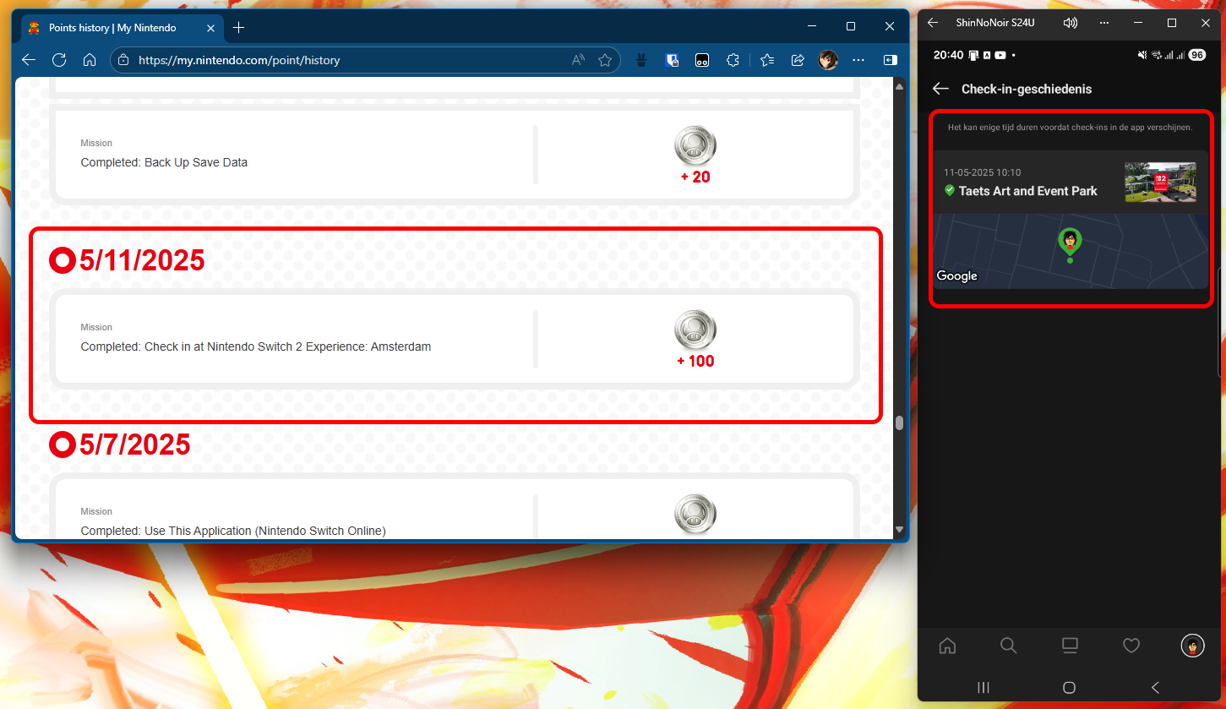Open the Favorites list in Edge
Image resolution: width=1226 pixels, height=709 pixels.
pos(767,60)
